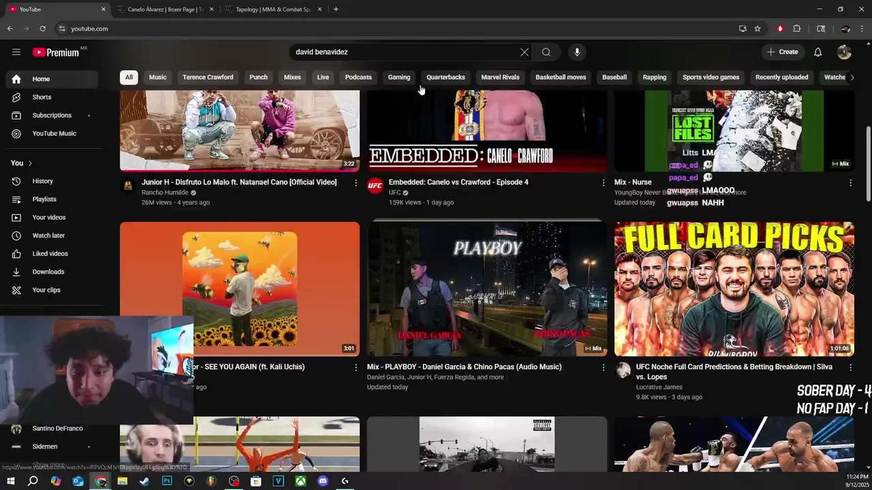Open the Sidemen subscription

52,446
